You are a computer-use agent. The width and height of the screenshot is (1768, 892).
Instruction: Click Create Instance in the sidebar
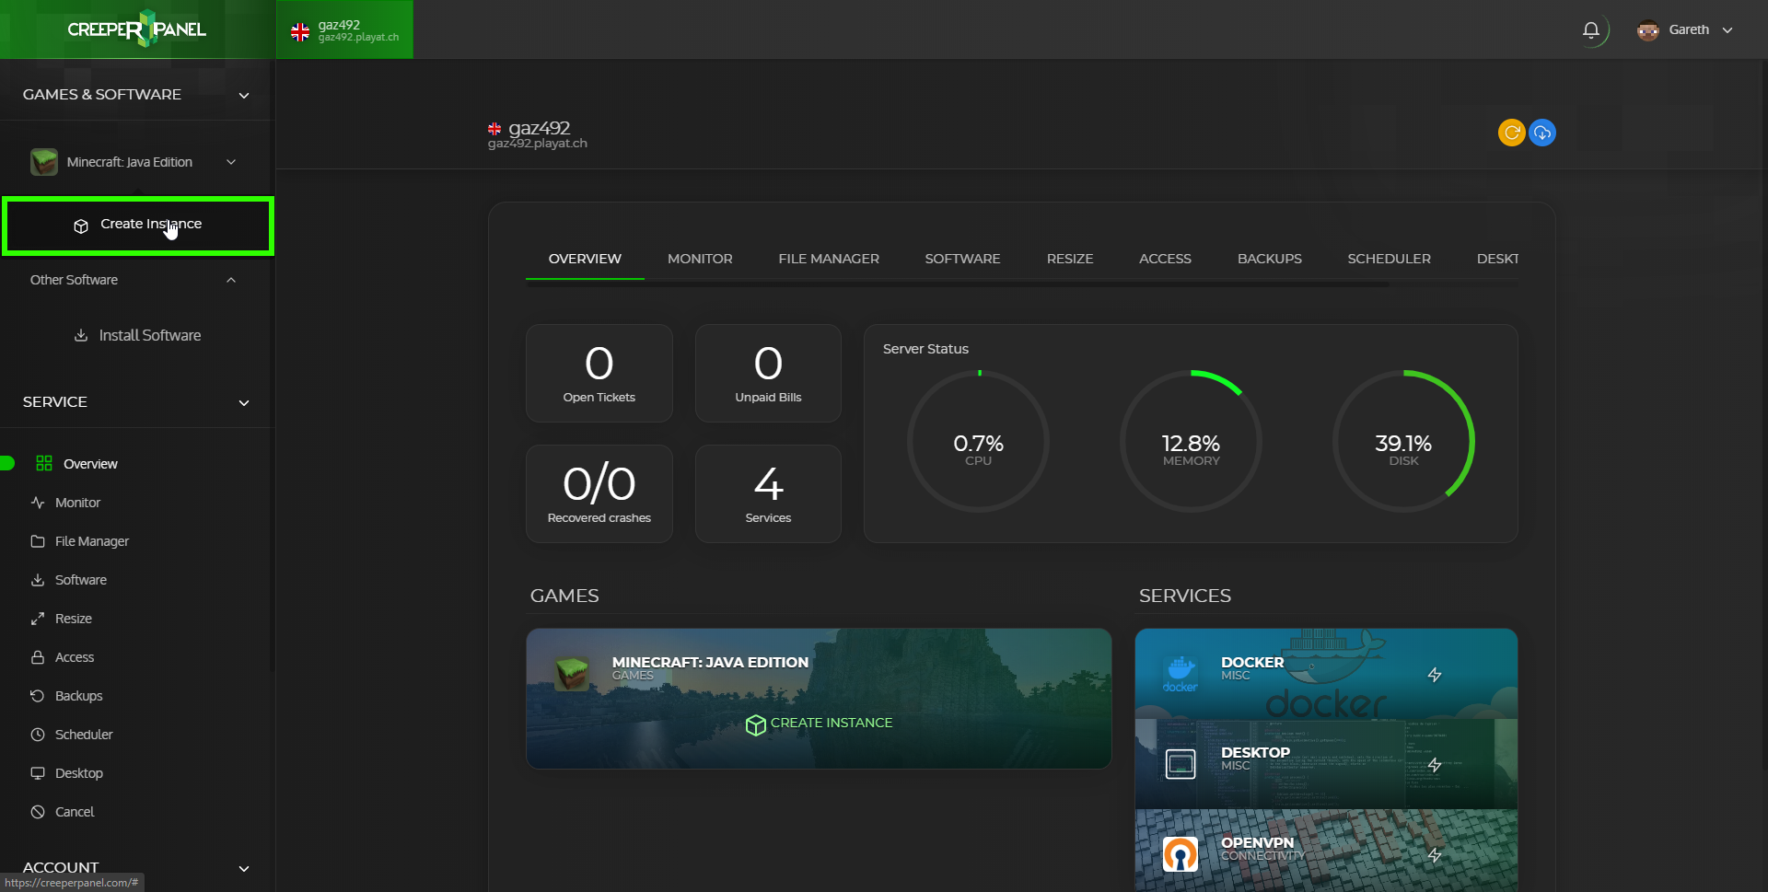[x=137, y=225]
